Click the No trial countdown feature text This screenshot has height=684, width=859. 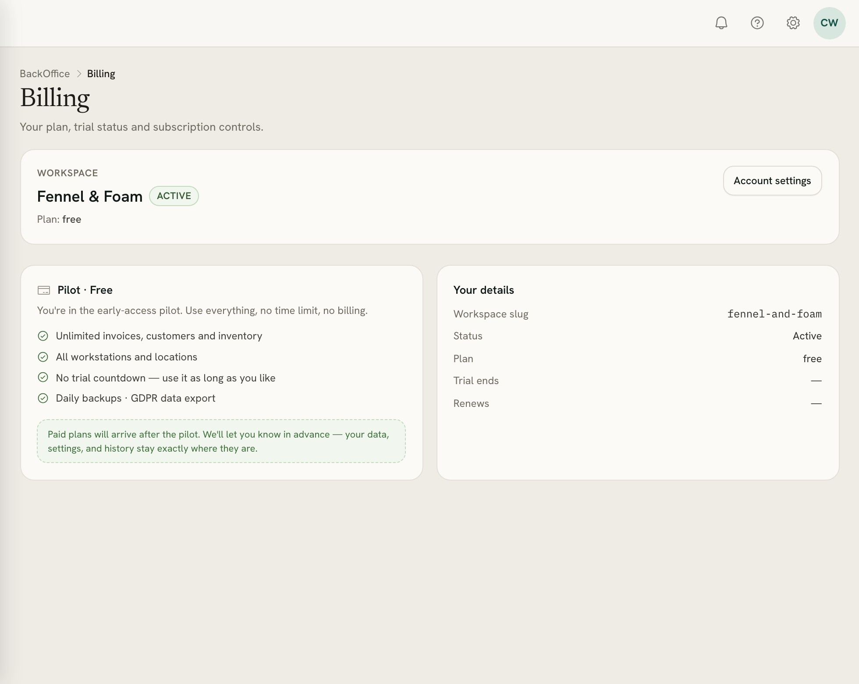click(x=166, y=378)
